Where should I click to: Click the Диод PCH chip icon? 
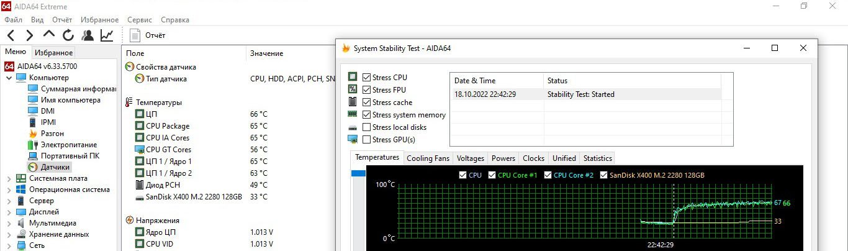point(140,185)
